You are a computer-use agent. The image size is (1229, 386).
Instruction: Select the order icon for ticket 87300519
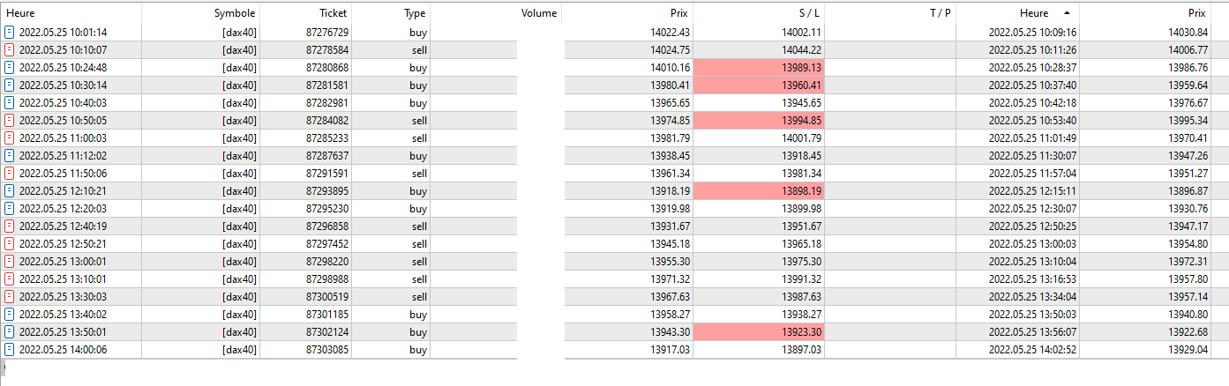tap(10, 296)
